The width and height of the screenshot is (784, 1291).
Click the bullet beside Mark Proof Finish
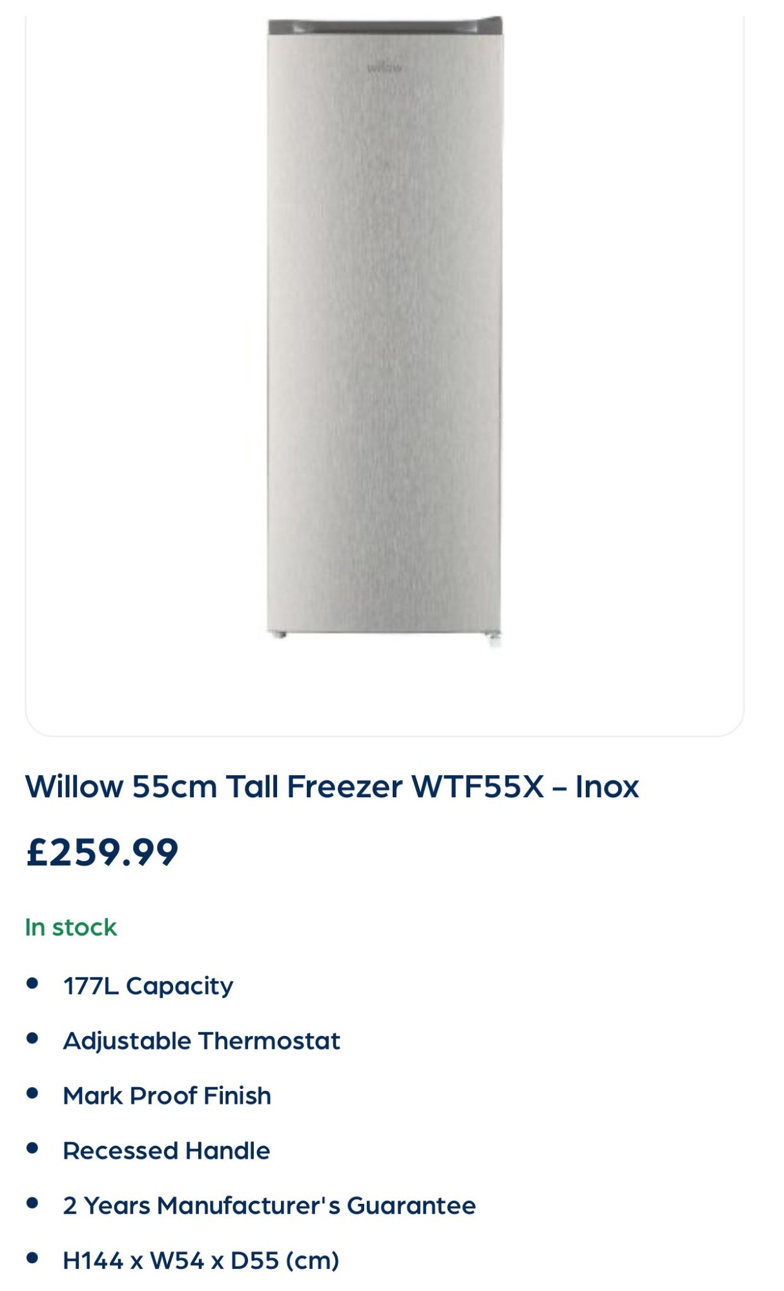tap(32, 1093)
